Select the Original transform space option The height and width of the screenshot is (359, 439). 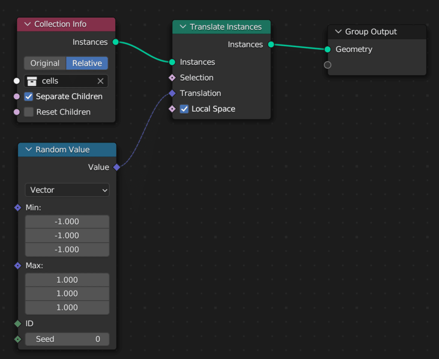click(x=45, y=63)
